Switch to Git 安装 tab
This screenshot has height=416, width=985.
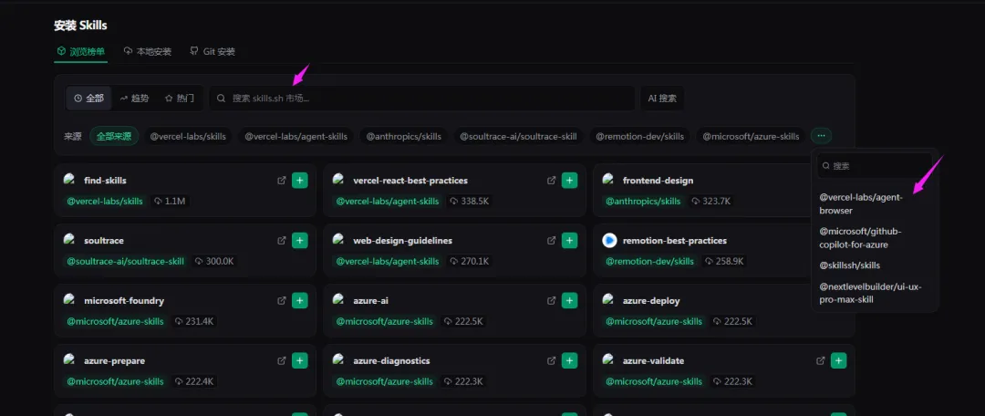tap(213, 51)
